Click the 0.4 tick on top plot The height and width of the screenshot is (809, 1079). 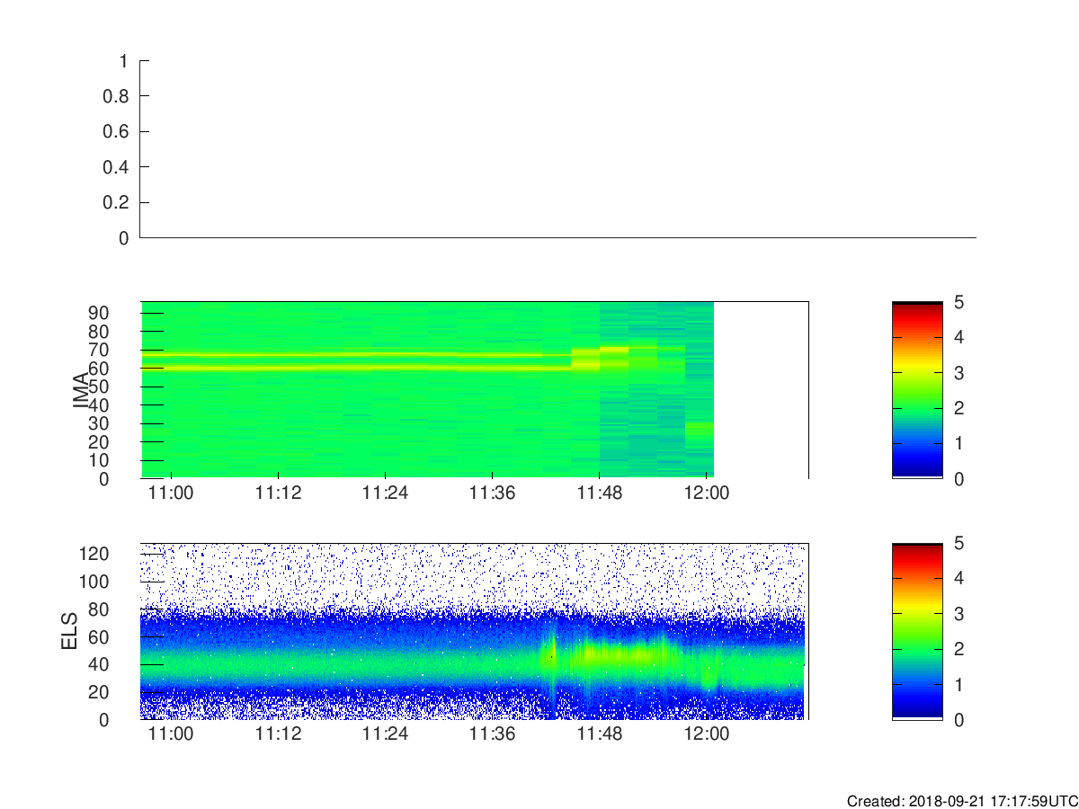pyautogui.click(x=116, y=167)
